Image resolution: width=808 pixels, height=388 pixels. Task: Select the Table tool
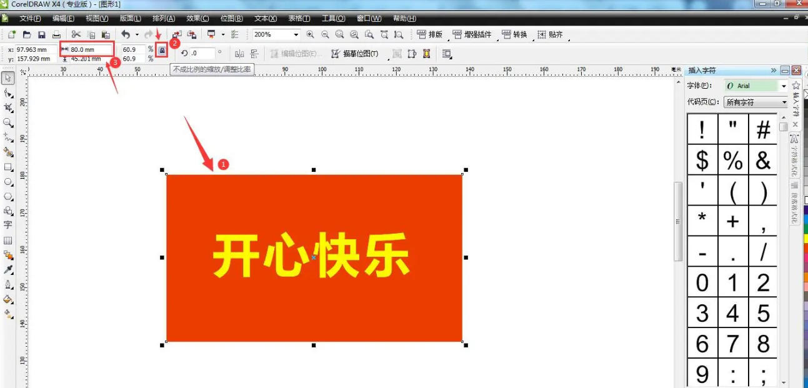click(7, 239)
